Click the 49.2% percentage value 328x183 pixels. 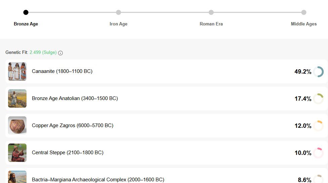pos(303,72)
